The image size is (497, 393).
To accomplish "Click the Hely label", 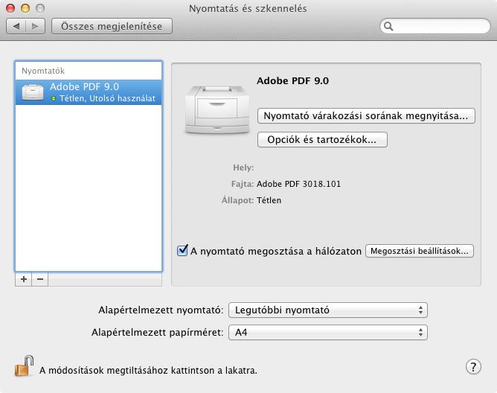I will (243, 167).
